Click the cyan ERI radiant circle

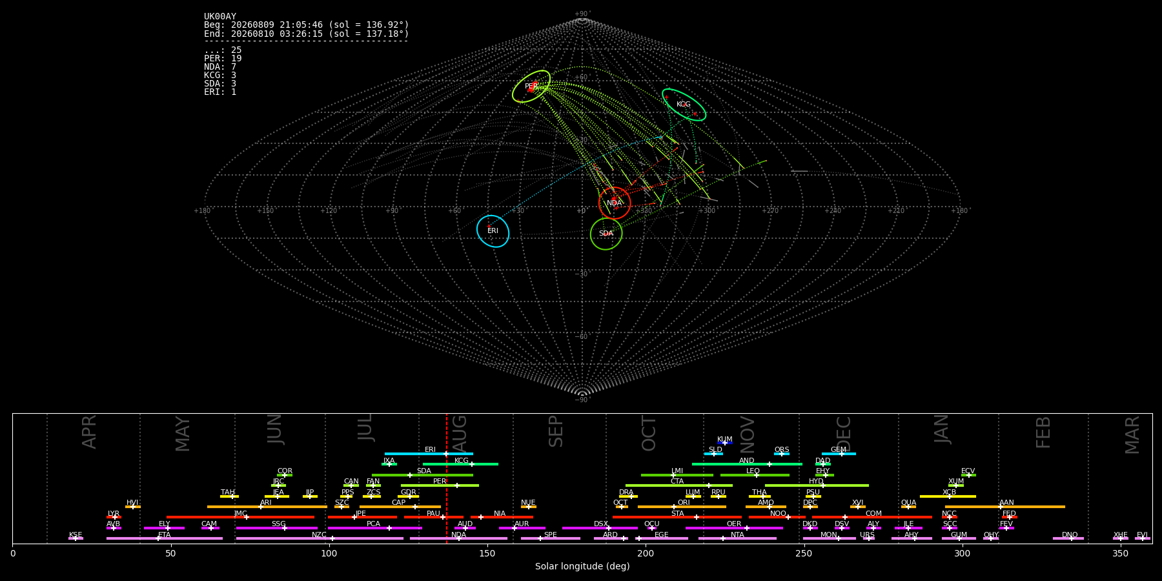coord(493,231)
